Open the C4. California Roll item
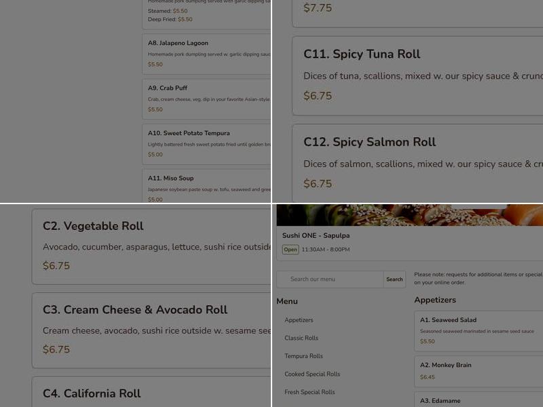543x407 pixels. click(x=136, y=392)
